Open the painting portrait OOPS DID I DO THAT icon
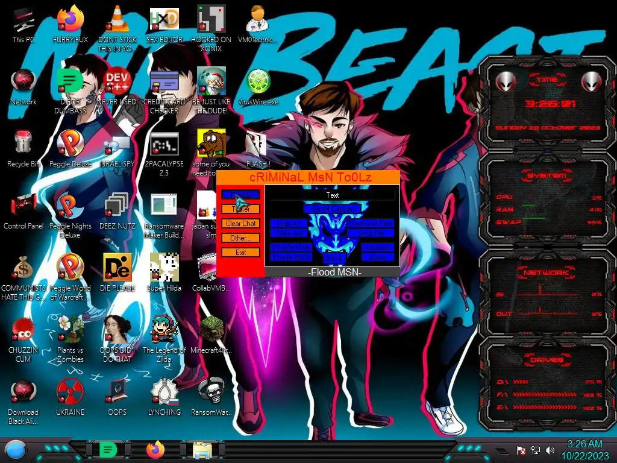Image resolution: width=617 pixels, height=463 pixels. tap(117, 340)
